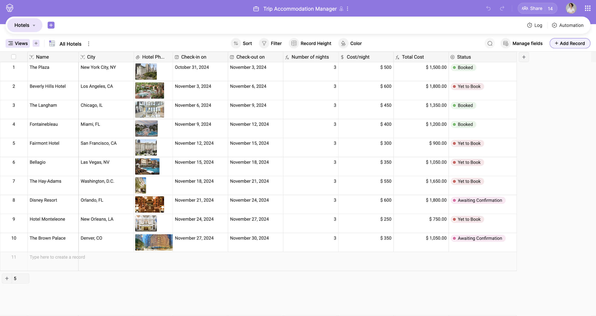The height and width of the screenshot is (316, 596).
Task: Click the Add Record button
Action: (570, 43)
